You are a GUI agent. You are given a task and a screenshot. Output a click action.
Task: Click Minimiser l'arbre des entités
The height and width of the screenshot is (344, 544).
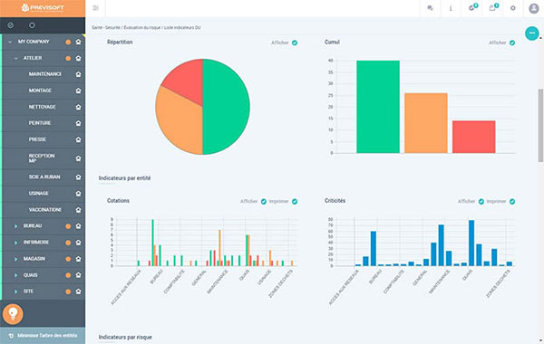pyautogui.click(x=43, y=336)
